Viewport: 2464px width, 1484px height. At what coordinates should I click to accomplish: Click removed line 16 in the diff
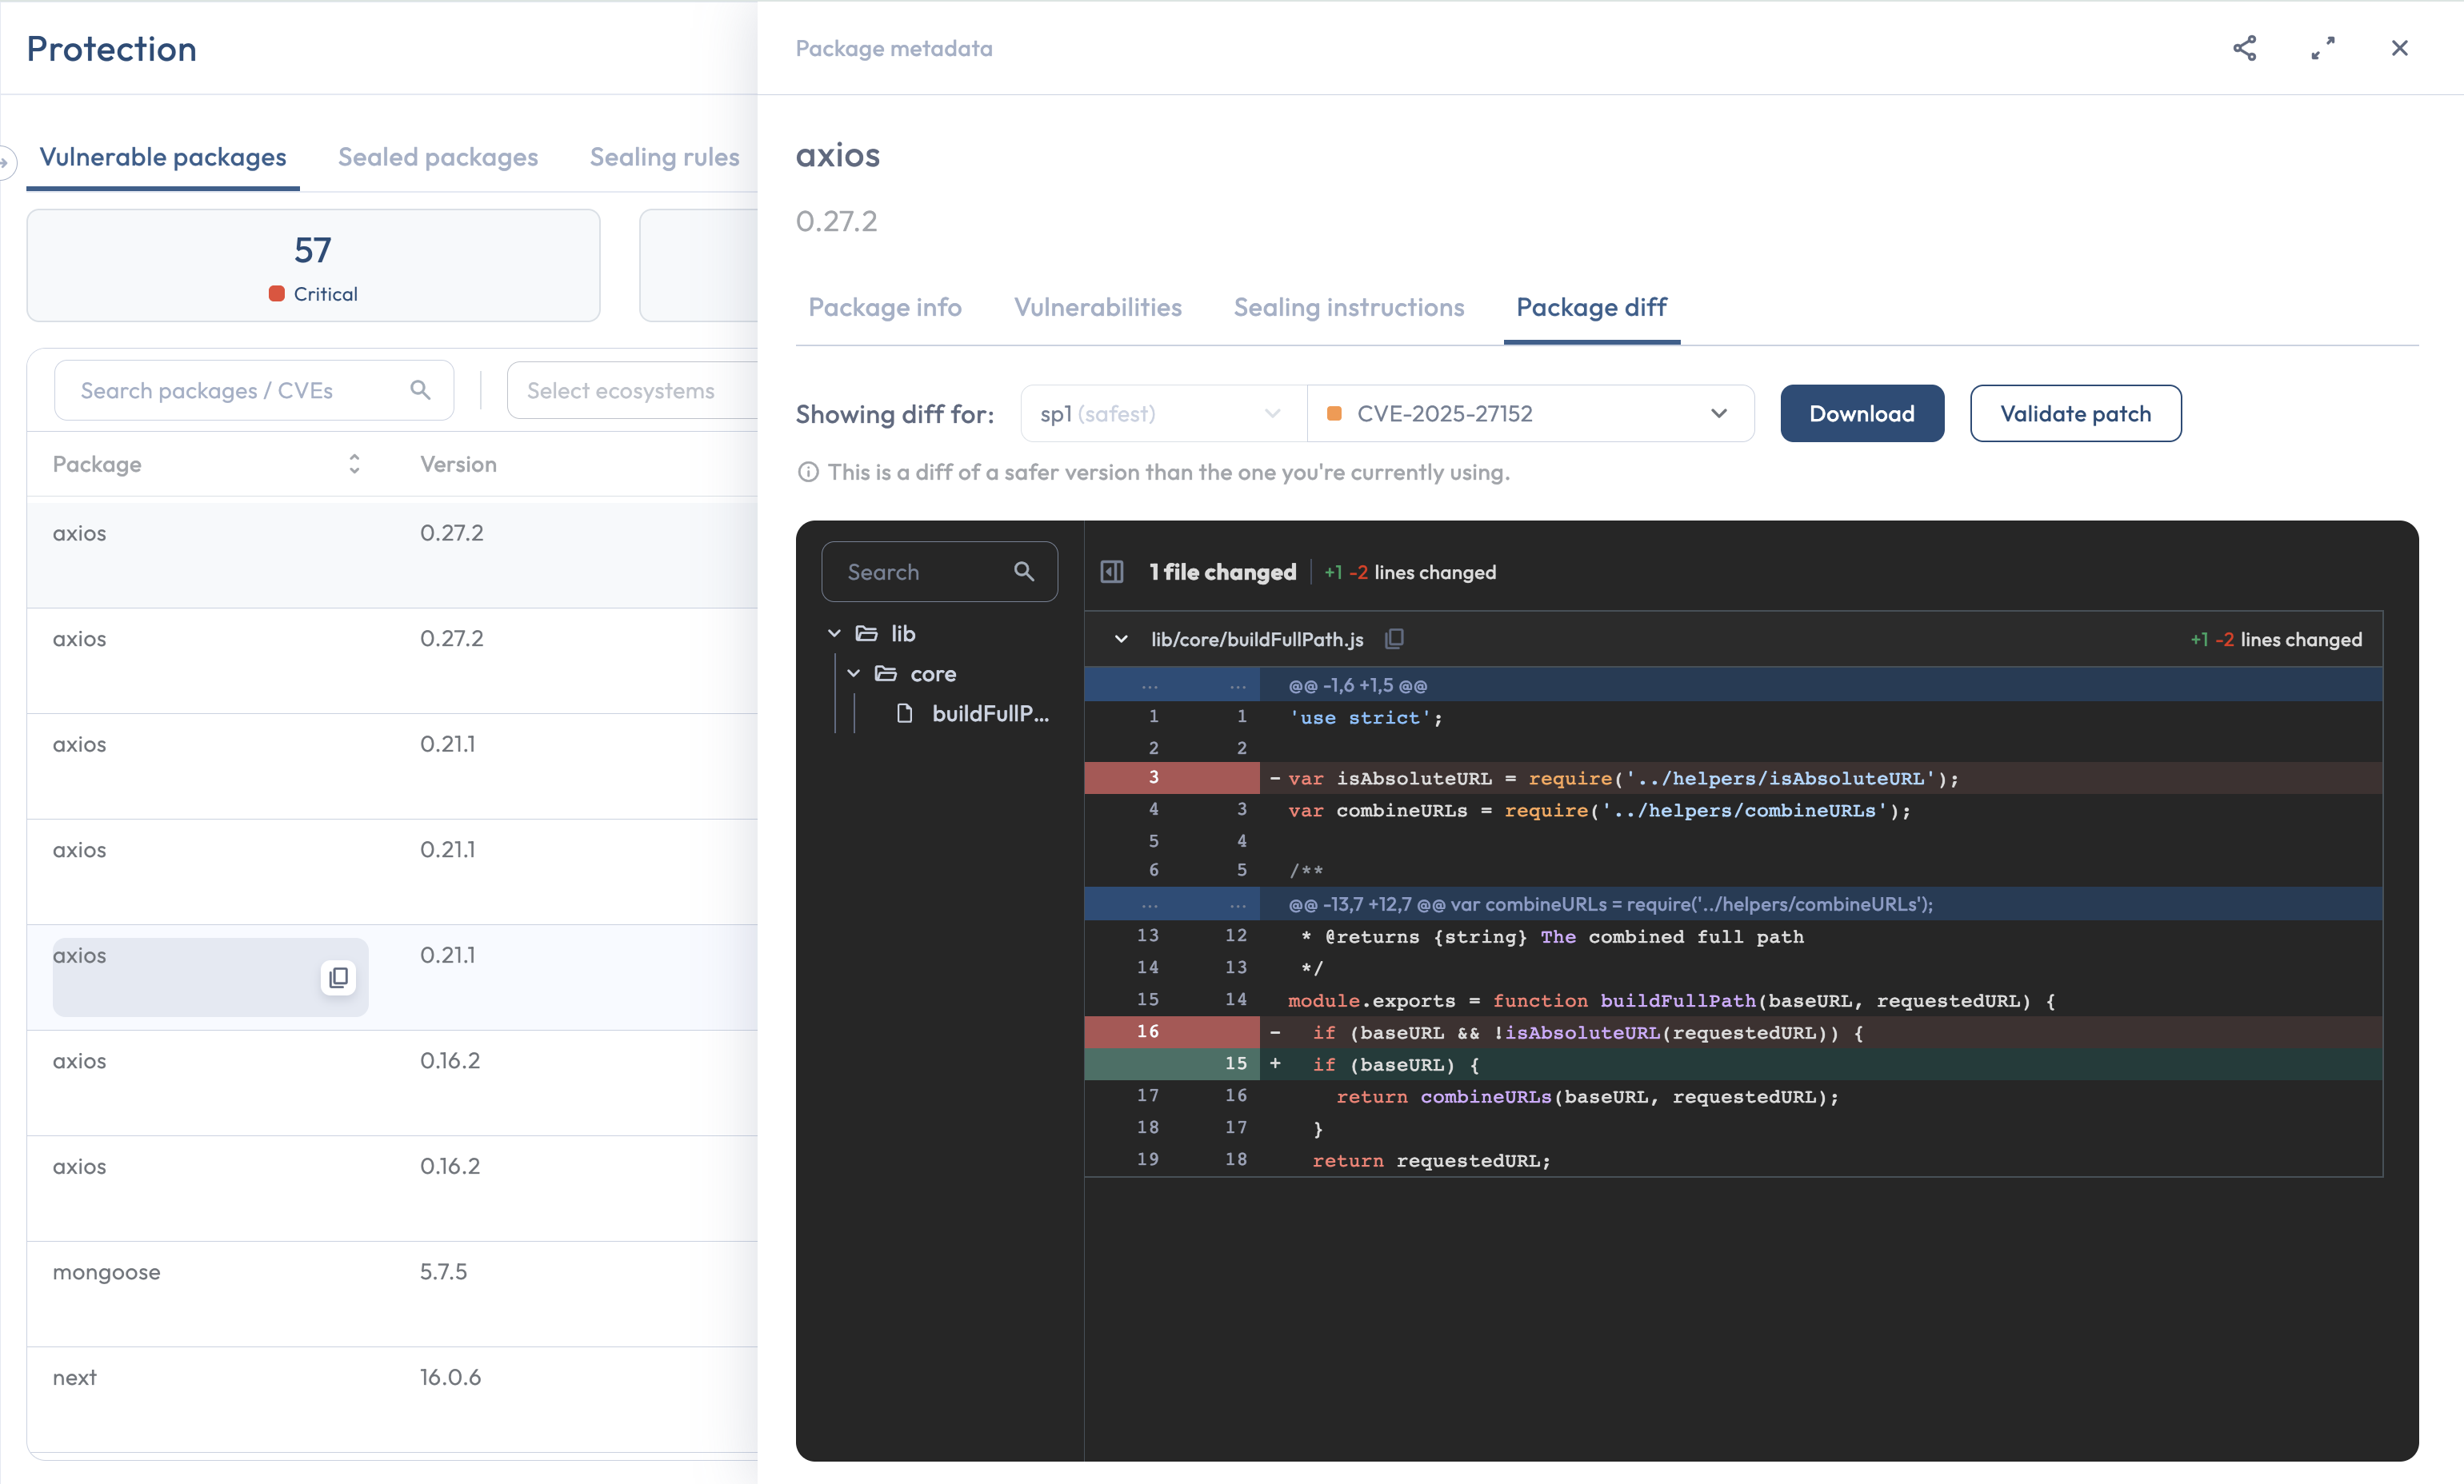(1733, 1032)
